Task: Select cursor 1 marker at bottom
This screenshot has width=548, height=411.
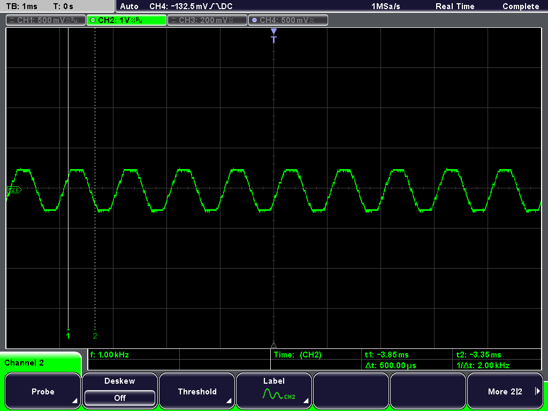Action: tap(68, 336)
